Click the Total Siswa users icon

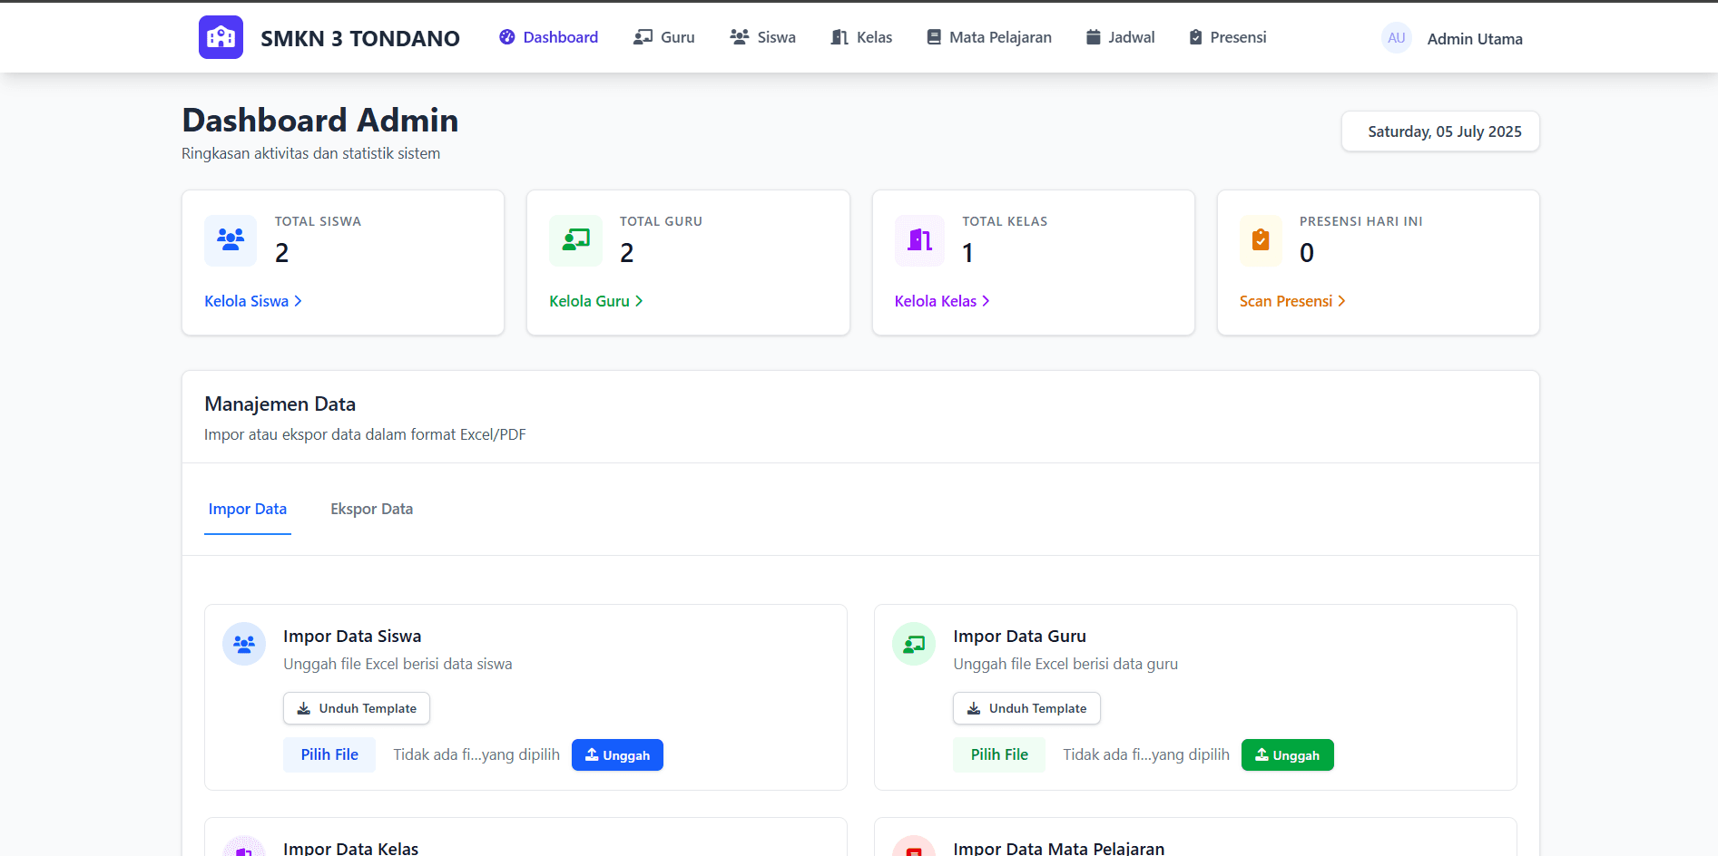[231, 240]
